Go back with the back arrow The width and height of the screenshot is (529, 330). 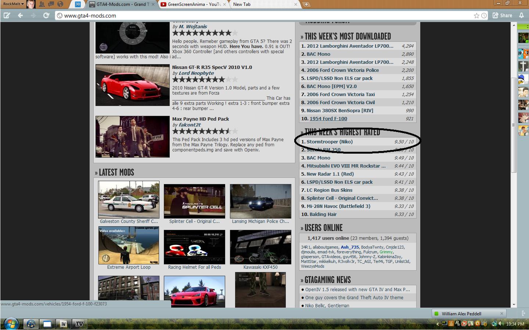(20, 15)
